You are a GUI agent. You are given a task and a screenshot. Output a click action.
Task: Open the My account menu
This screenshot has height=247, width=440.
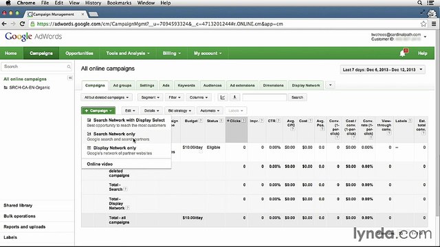[x=208, y=54]
